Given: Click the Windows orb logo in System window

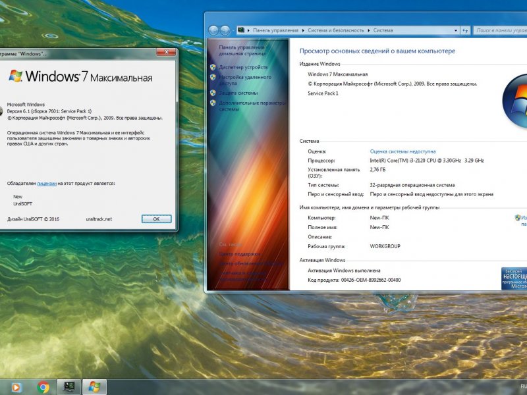Looking at the screenshot, I should pyautogui.click(x=515, y=101).
